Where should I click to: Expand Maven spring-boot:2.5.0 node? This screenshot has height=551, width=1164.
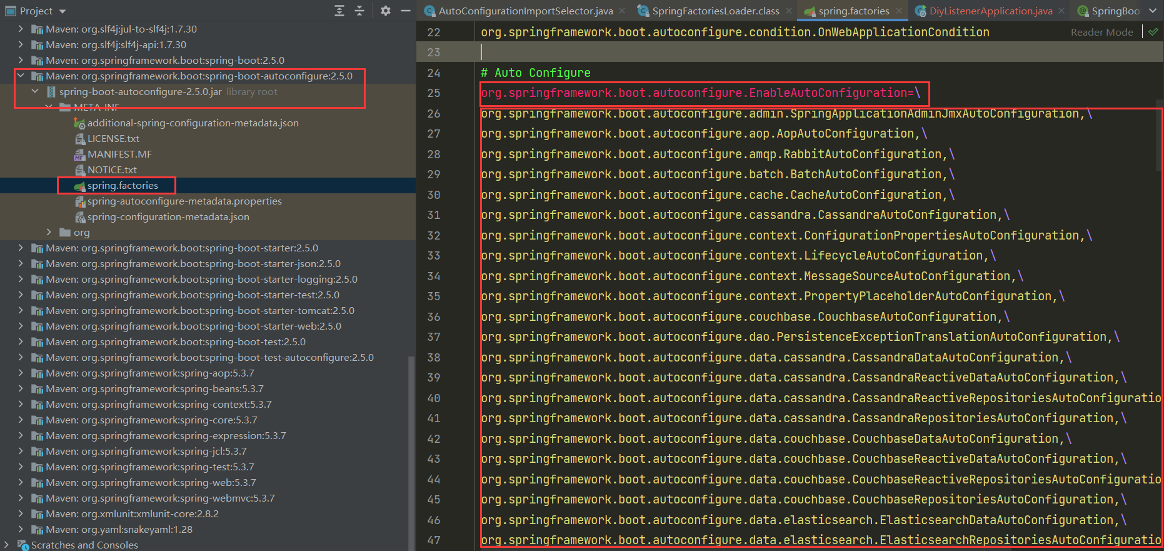(x=21, y=60)
